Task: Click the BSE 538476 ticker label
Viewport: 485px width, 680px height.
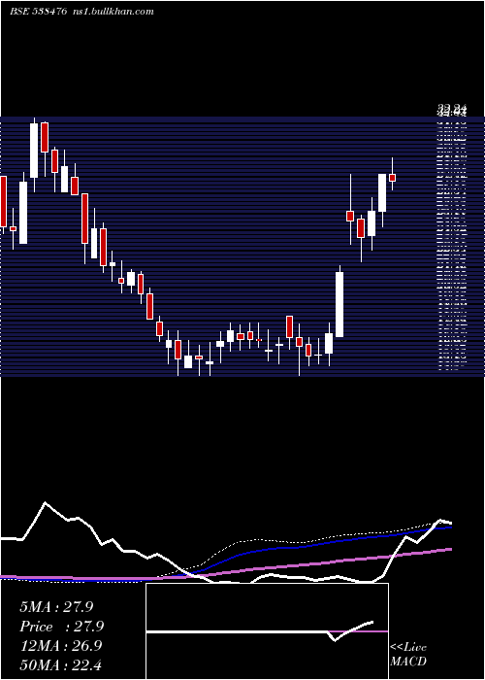Action: point(39,12)
